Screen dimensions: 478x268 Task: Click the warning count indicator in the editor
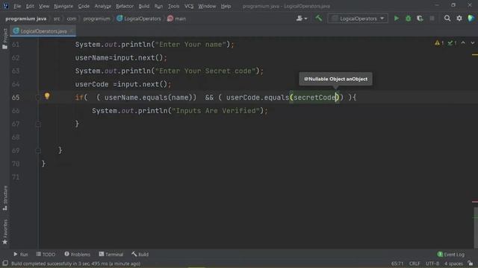(x=439, y=43)
